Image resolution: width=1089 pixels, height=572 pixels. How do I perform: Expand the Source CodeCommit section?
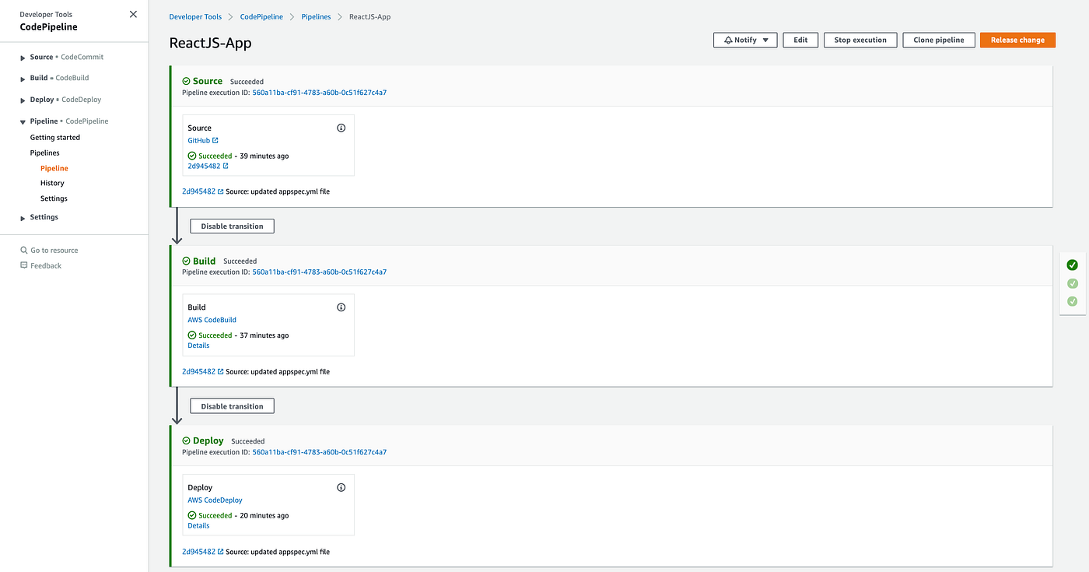(23, 58)
